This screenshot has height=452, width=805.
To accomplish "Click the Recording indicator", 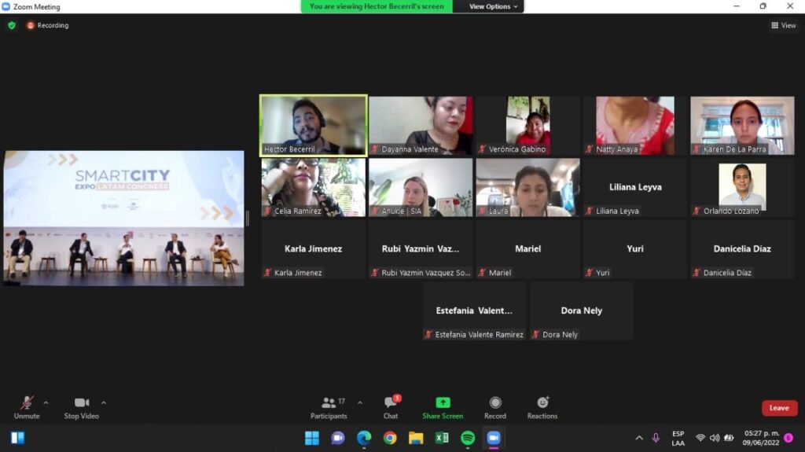I will pos(48,25).
